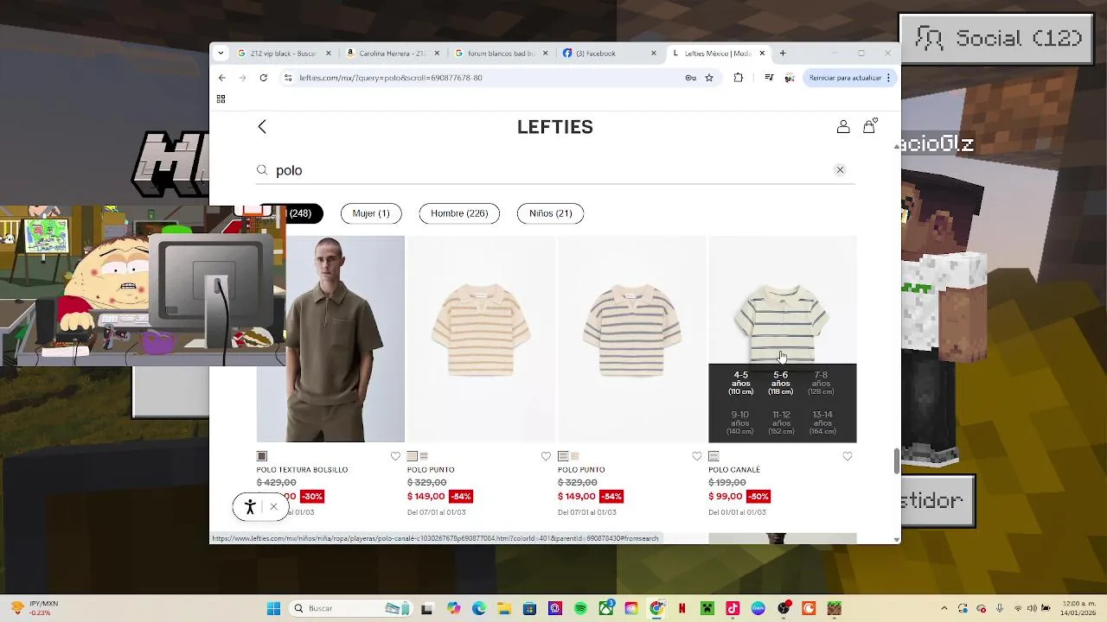The width and height of the screenshot is (1107, 622).
Task: Clear the polo search with the X icon
Action: 840,170
